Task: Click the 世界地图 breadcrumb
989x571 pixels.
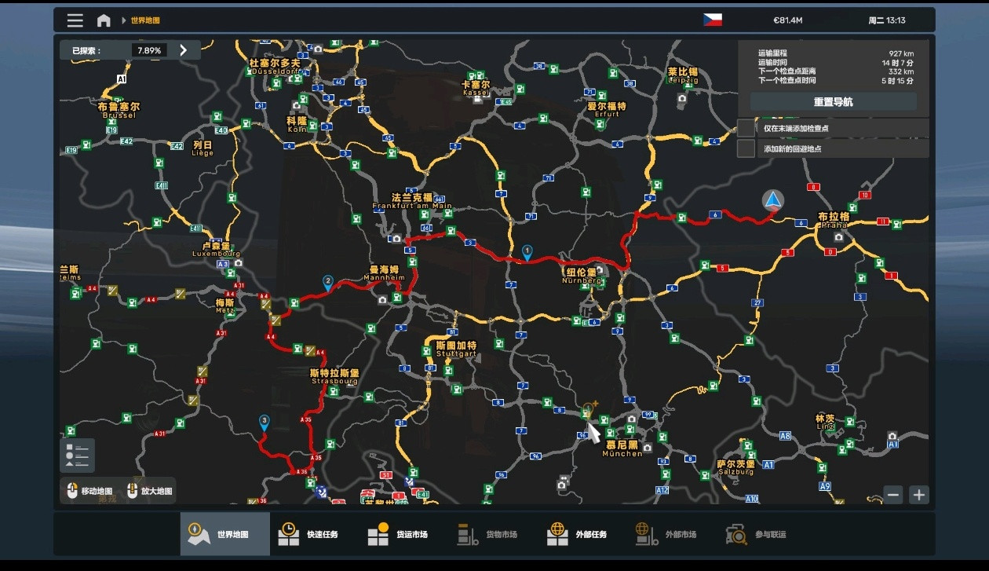Action: [x=145, y=20]
